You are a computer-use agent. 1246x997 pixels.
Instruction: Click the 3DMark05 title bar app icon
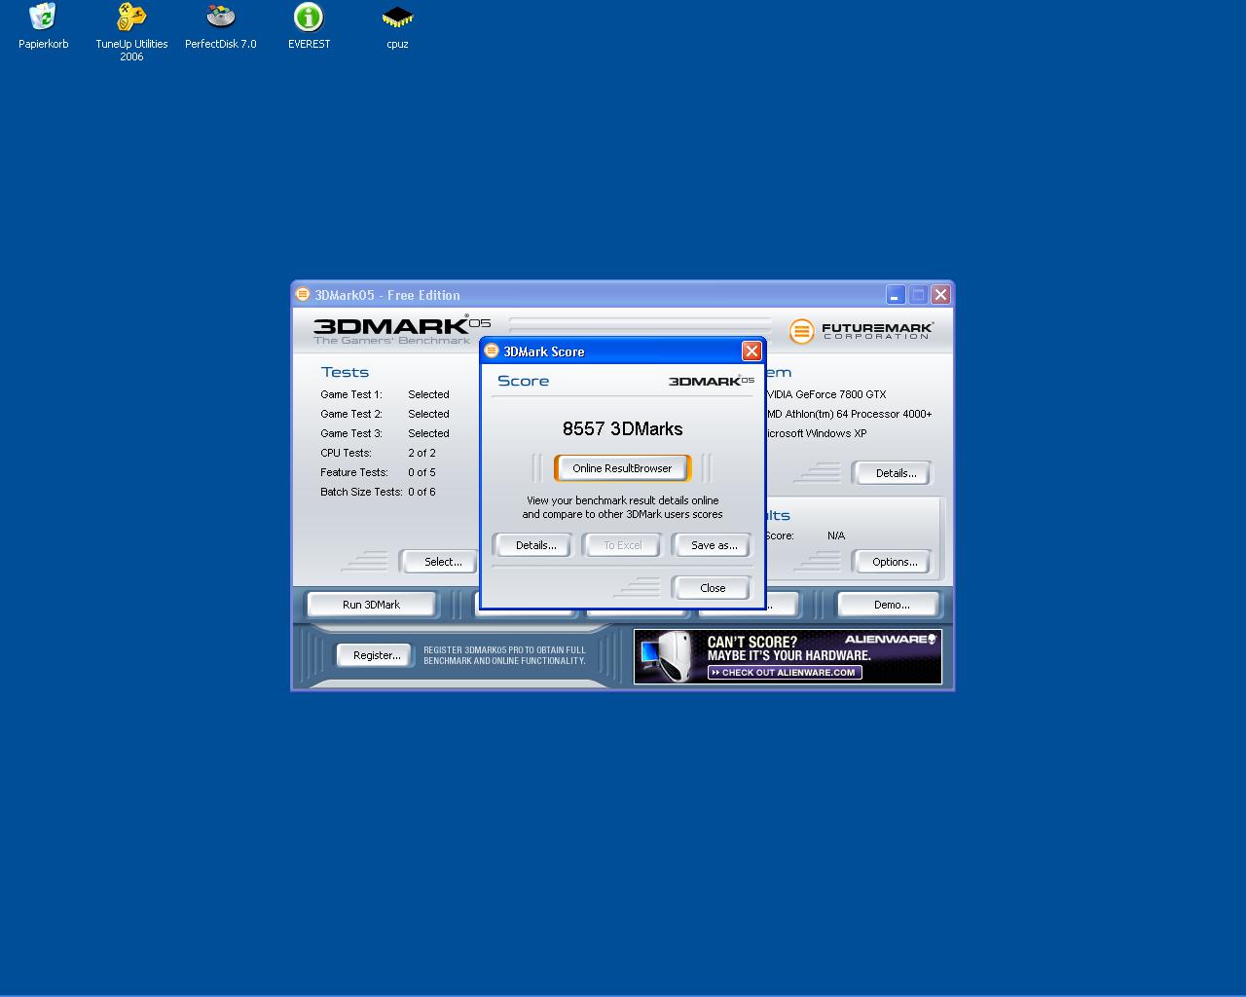303,294
